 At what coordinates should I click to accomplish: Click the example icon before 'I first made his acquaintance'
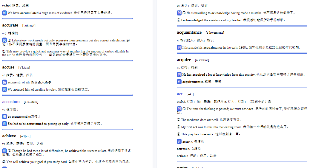click(179, 47)
